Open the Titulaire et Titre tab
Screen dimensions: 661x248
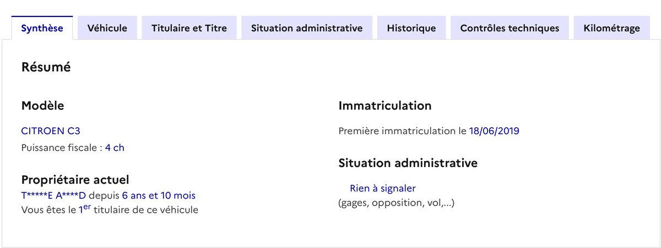pos(189,28)
